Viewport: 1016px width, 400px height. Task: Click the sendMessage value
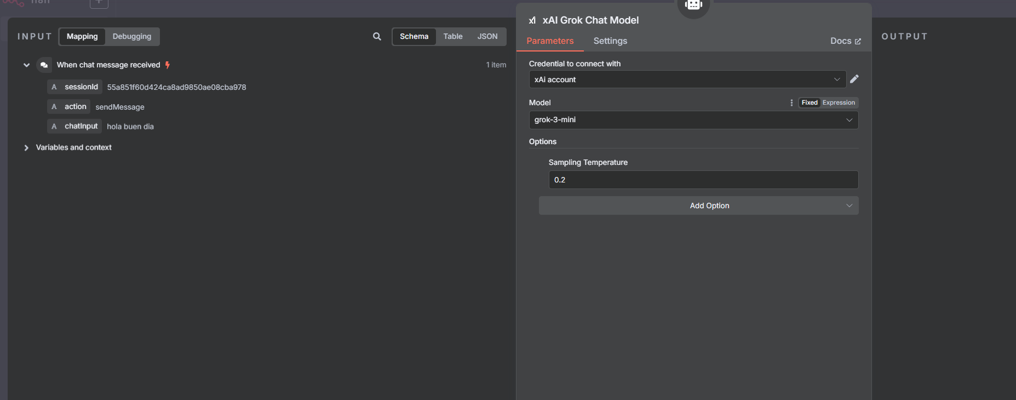pyautogui.click(x=120, y=107)
